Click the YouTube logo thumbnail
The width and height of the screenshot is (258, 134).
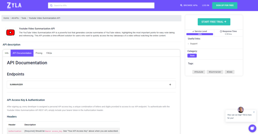[11, 33]
